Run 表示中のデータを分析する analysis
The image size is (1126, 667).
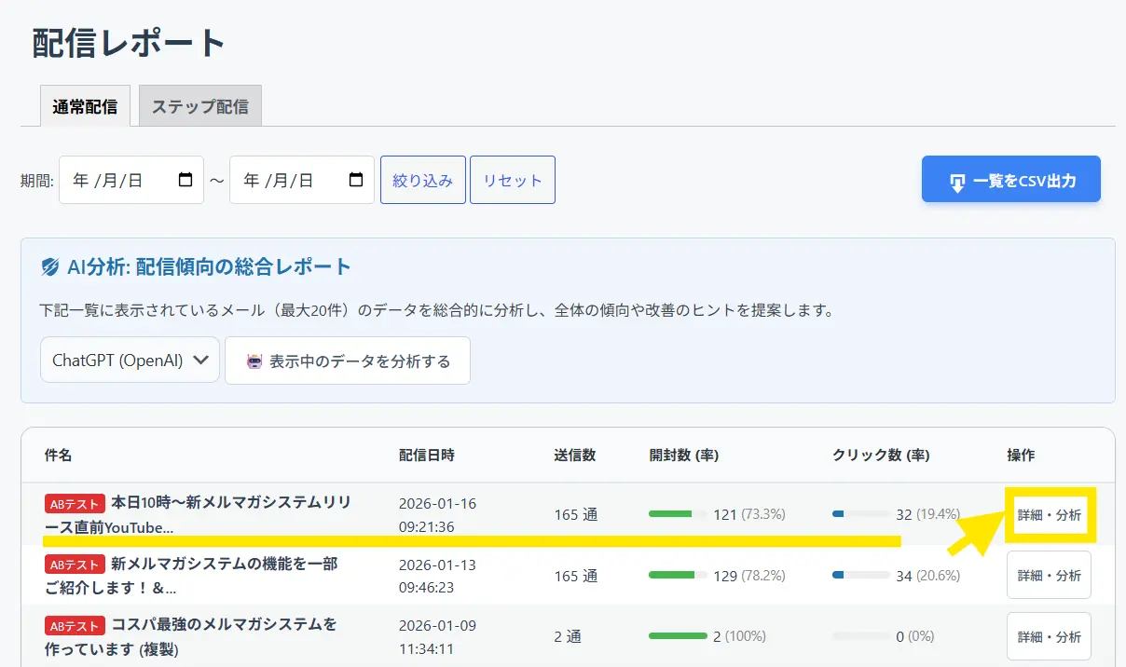[x=347, y=361]
